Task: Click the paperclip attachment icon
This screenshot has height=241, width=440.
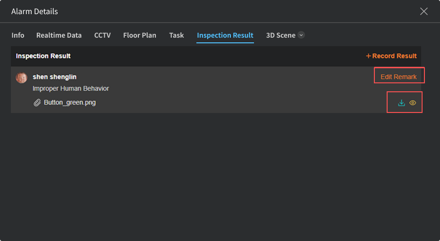Action: click(x=37, y=102)
